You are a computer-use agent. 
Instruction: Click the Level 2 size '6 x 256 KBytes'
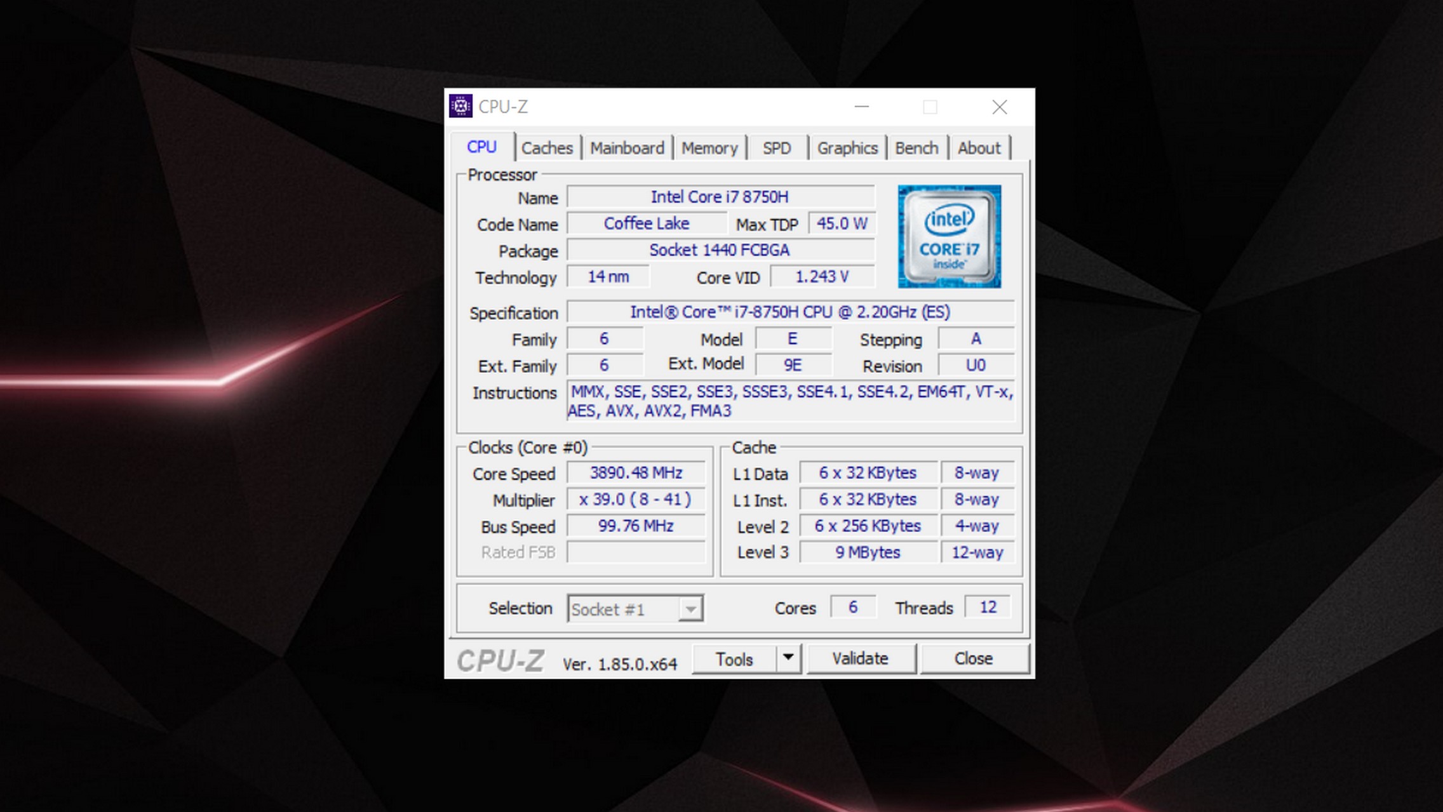tap(868, 526)
